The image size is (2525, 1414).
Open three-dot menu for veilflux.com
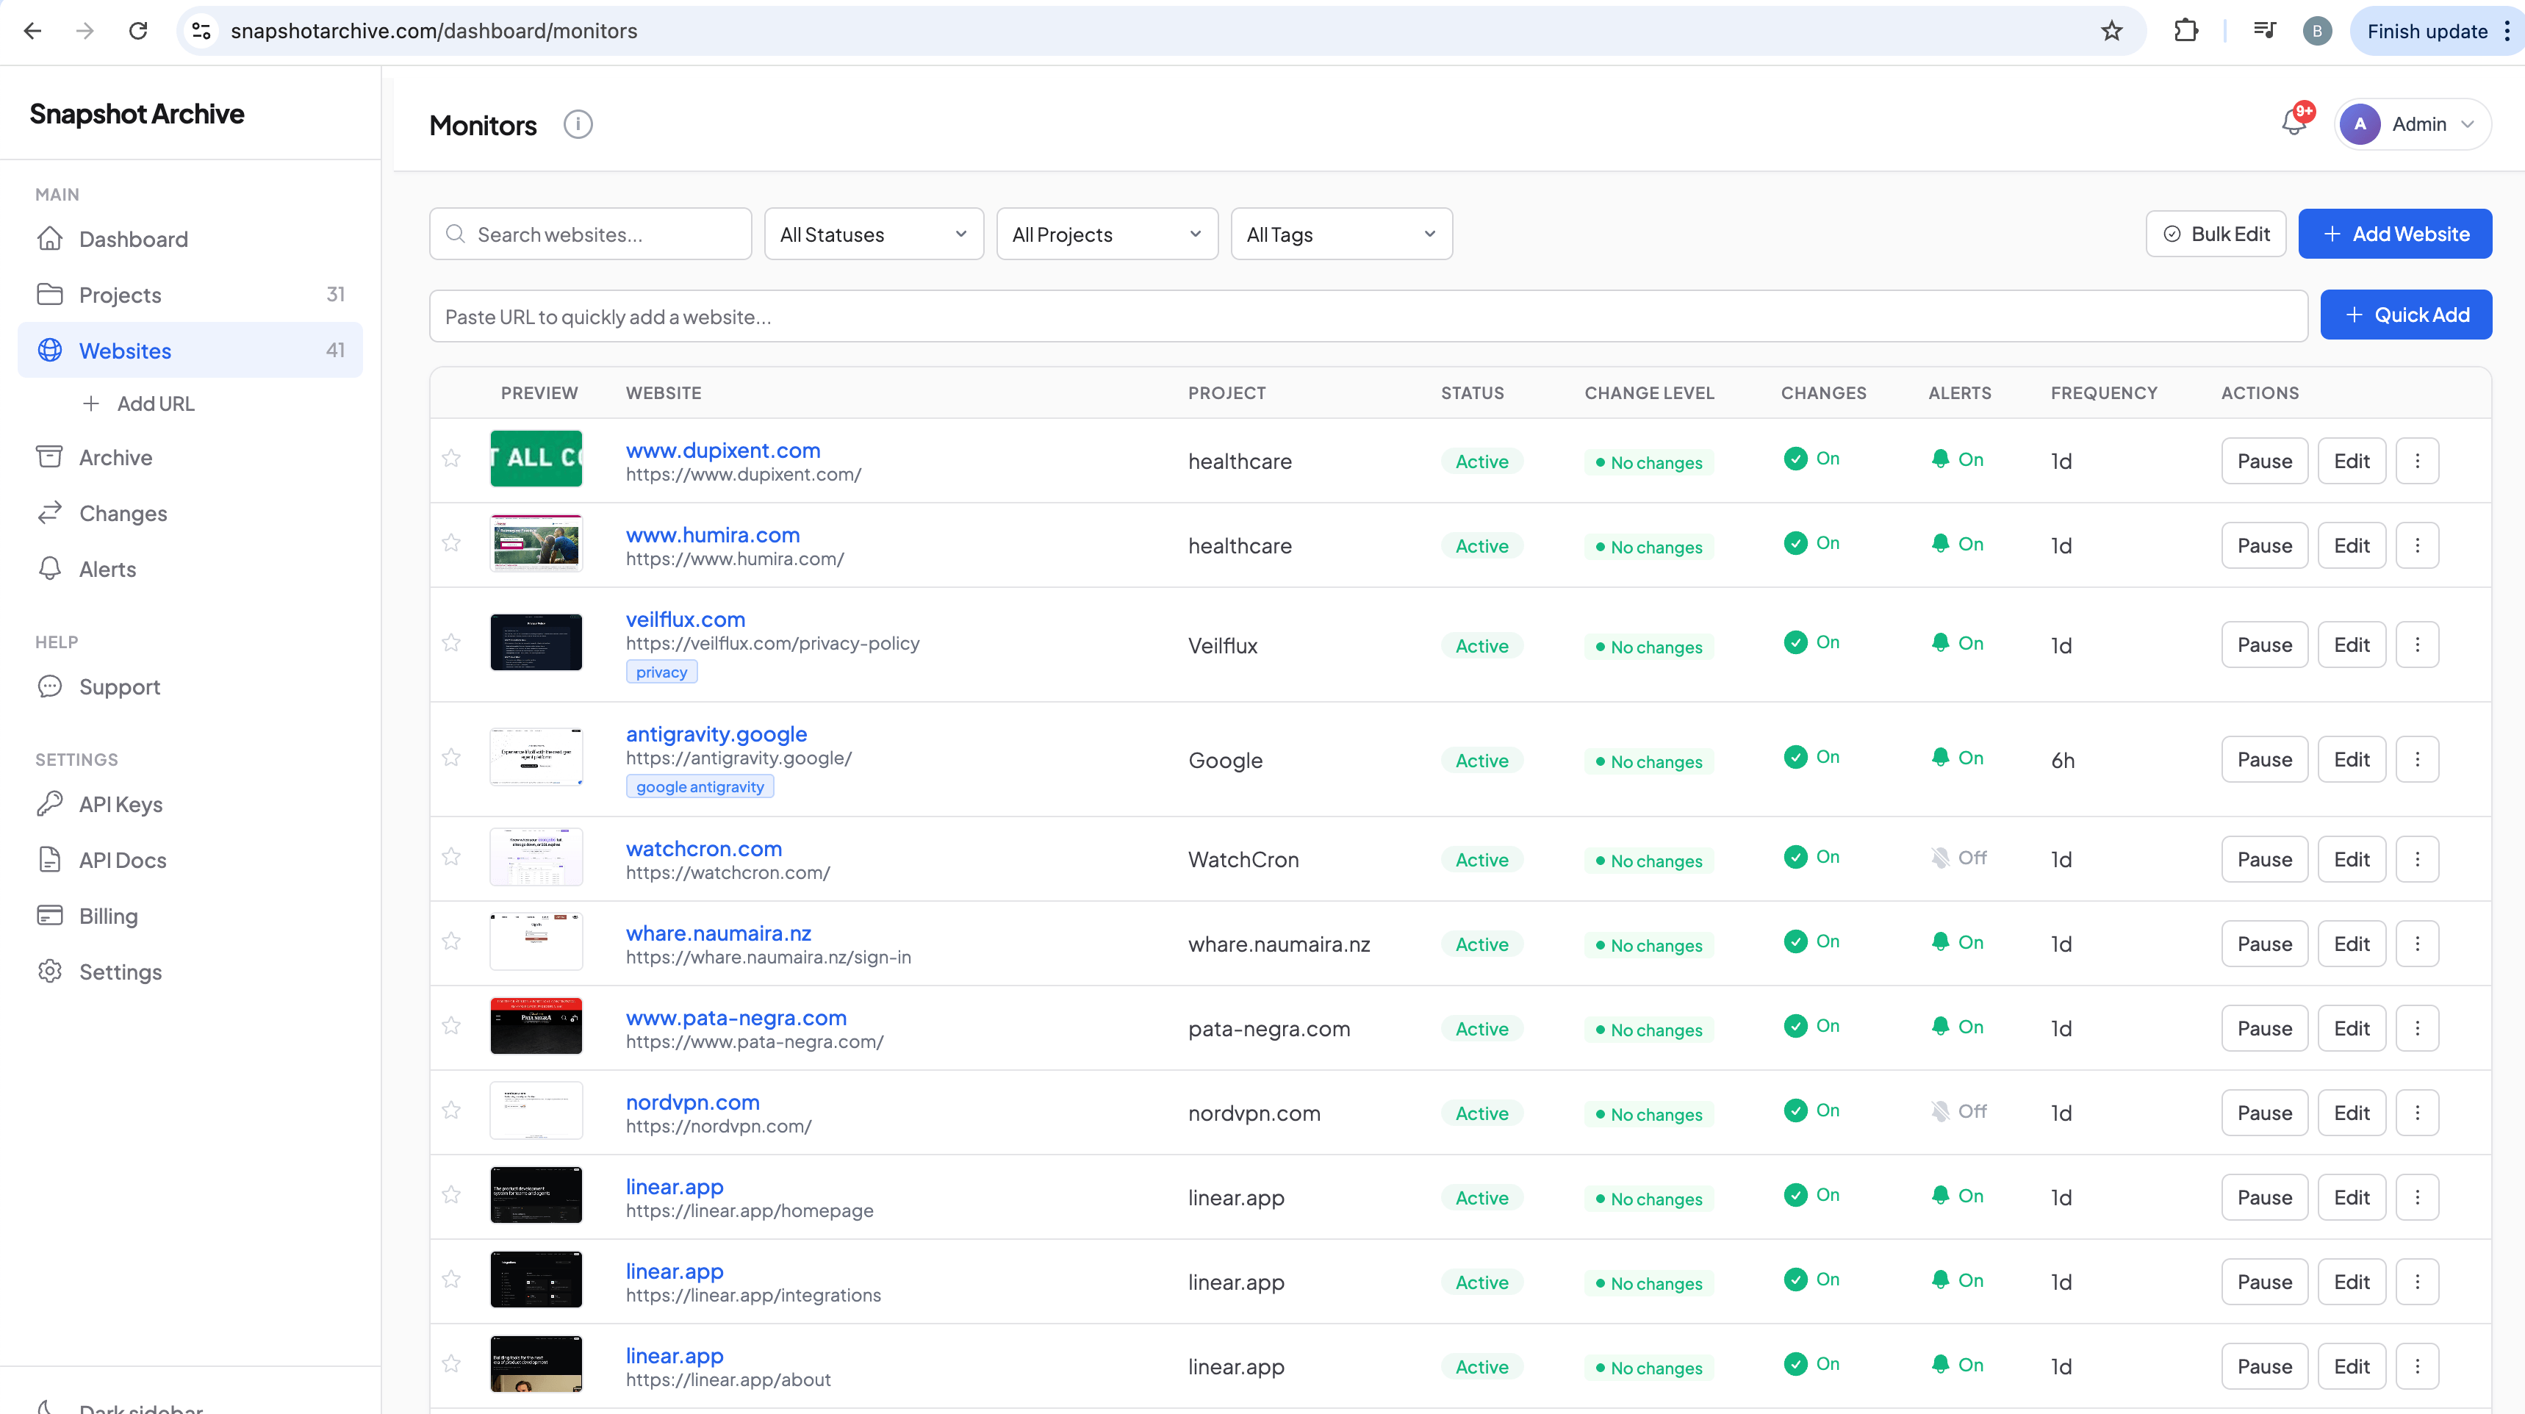coord(2417,645)
